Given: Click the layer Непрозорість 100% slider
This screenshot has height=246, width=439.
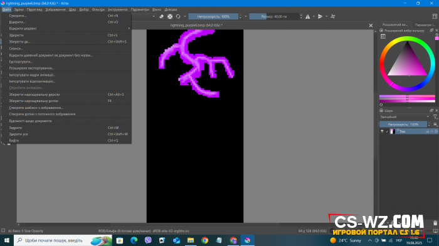Looking at the screenshot, I should (403, 125).
